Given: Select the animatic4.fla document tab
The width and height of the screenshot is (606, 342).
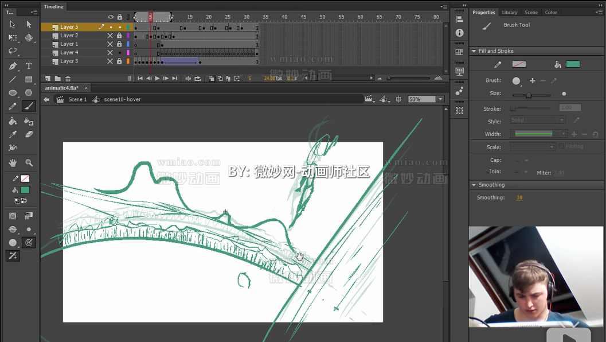Looking at the screenshot, I should [61, 88].
